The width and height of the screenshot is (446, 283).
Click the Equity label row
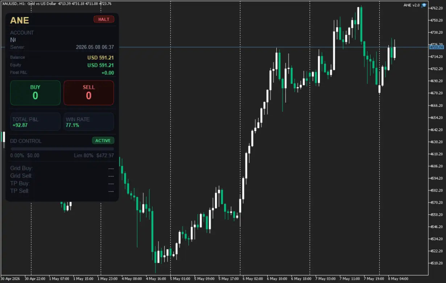coord(62,65)
